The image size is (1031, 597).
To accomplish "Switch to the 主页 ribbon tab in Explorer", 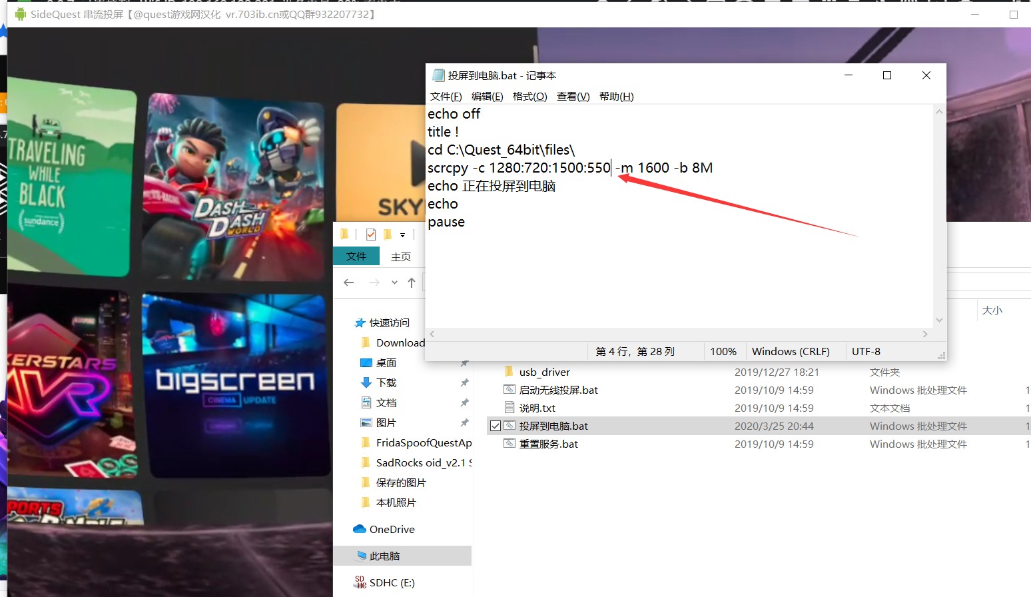I will [401, 257].
